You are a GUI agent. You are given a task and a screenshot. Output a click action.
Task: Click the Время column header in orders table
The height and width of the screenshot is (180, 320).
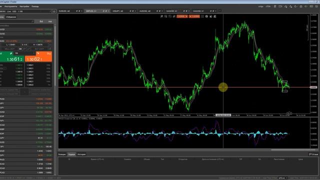pos(97,159)
